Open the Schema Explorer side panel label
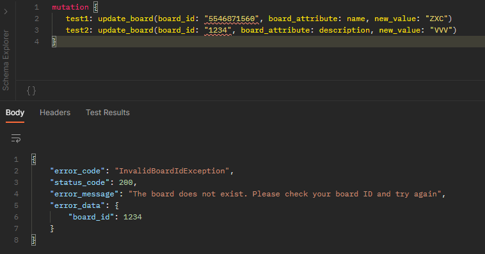The width and height of the screenshot is (485, 254). click(6, 60)
